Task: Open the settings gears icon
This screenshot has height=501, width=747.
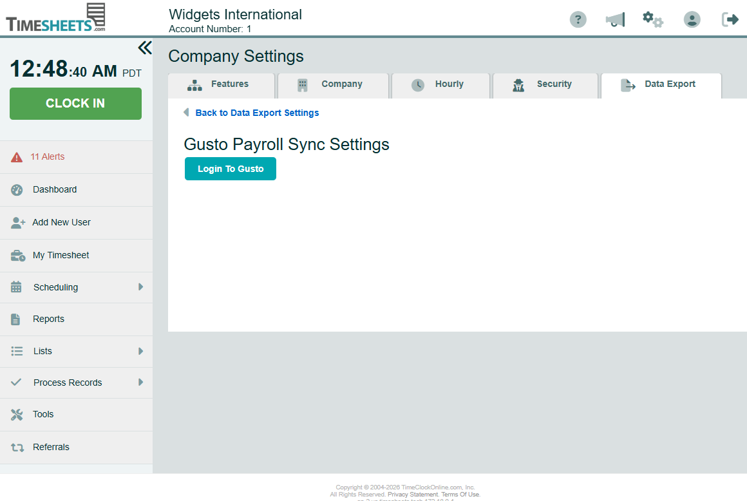Action: pos(653,19)
